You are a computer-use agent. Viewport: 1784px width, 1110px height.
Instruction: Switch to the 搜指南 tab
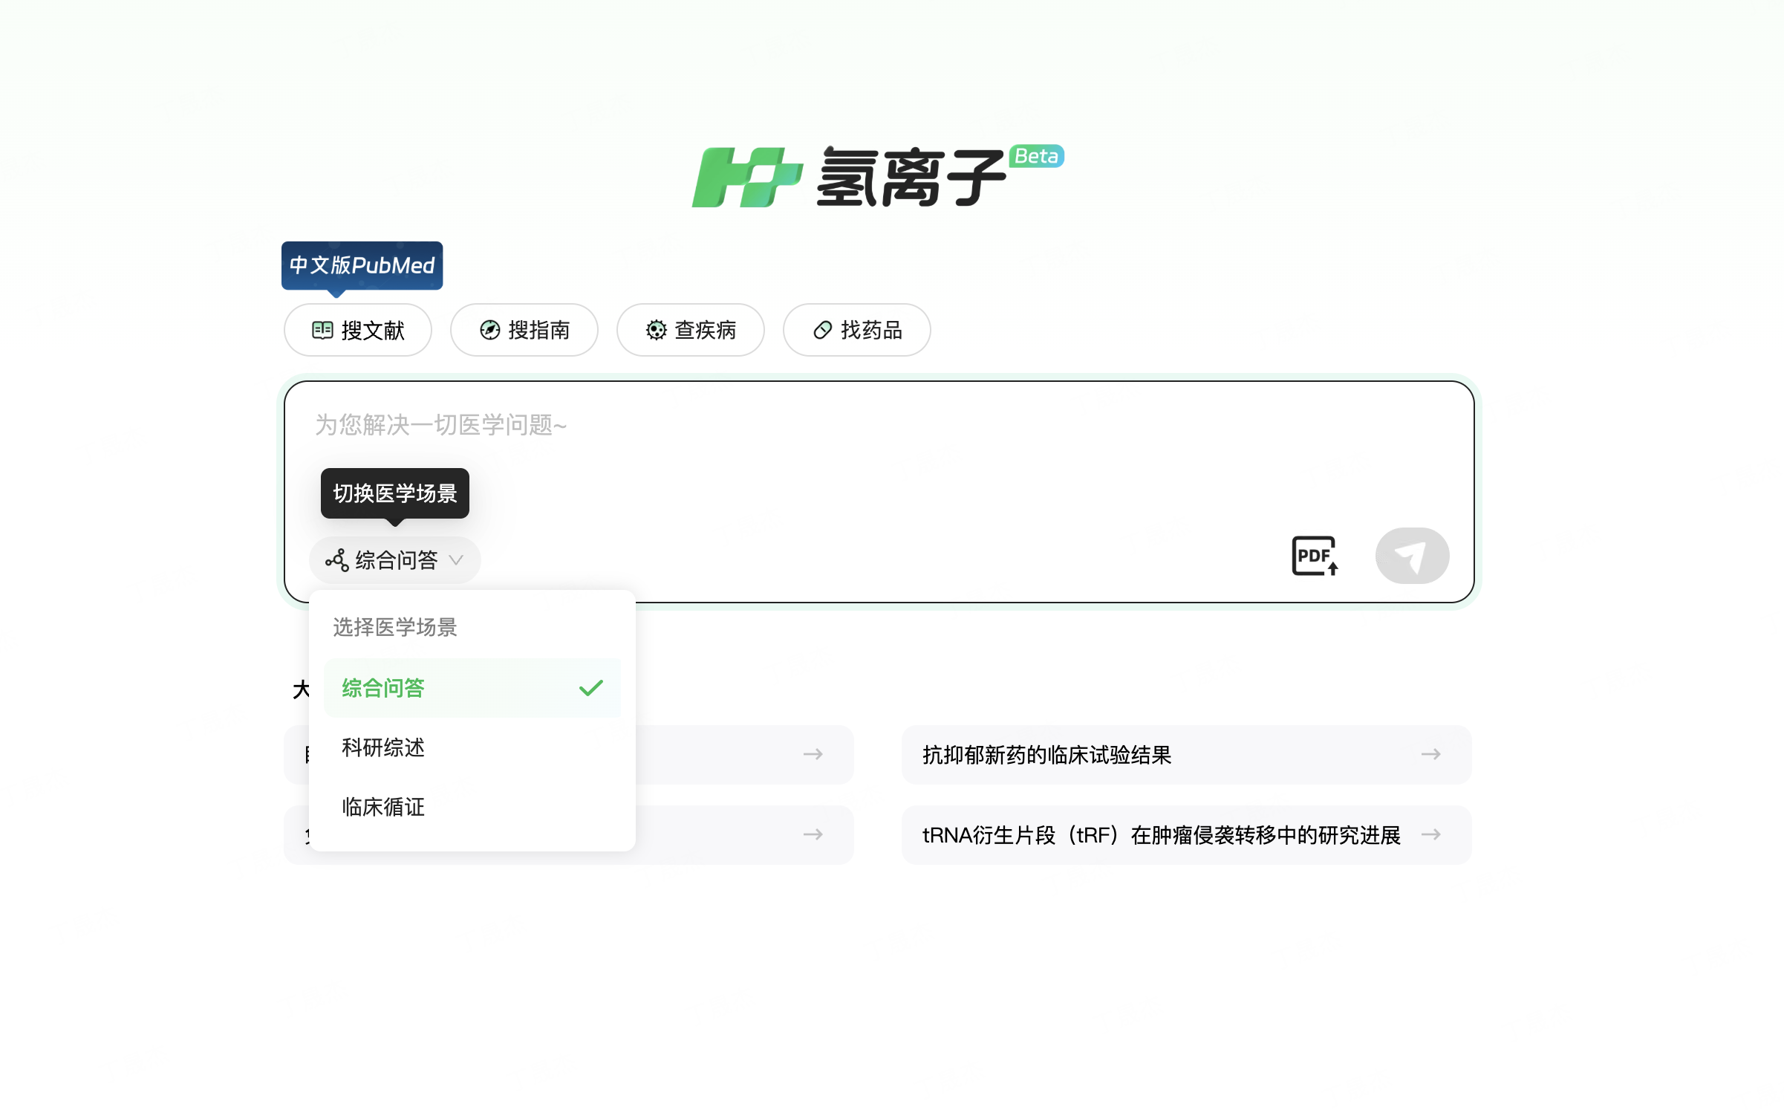524,330
